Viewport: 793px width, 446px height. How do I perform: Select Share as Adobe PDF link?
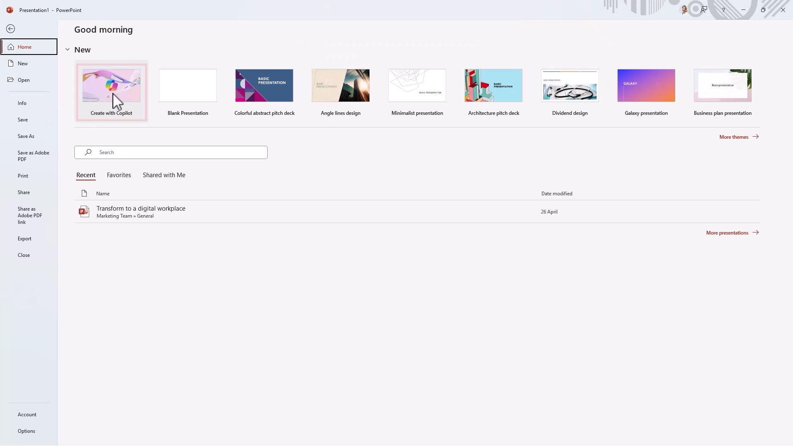point(30,216)
